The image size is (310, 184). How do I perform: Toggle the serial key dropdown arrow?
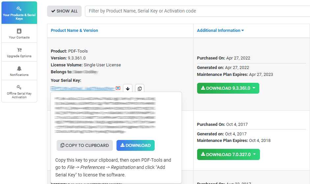click(118, 88)
